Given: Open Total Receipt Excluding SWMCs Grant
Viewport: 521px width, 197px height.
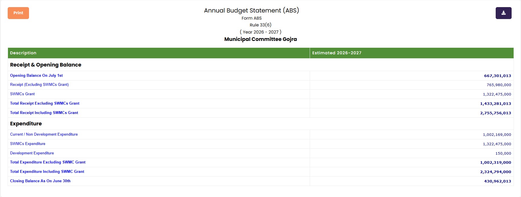Looking at the screenshot, I should [45, 103].
